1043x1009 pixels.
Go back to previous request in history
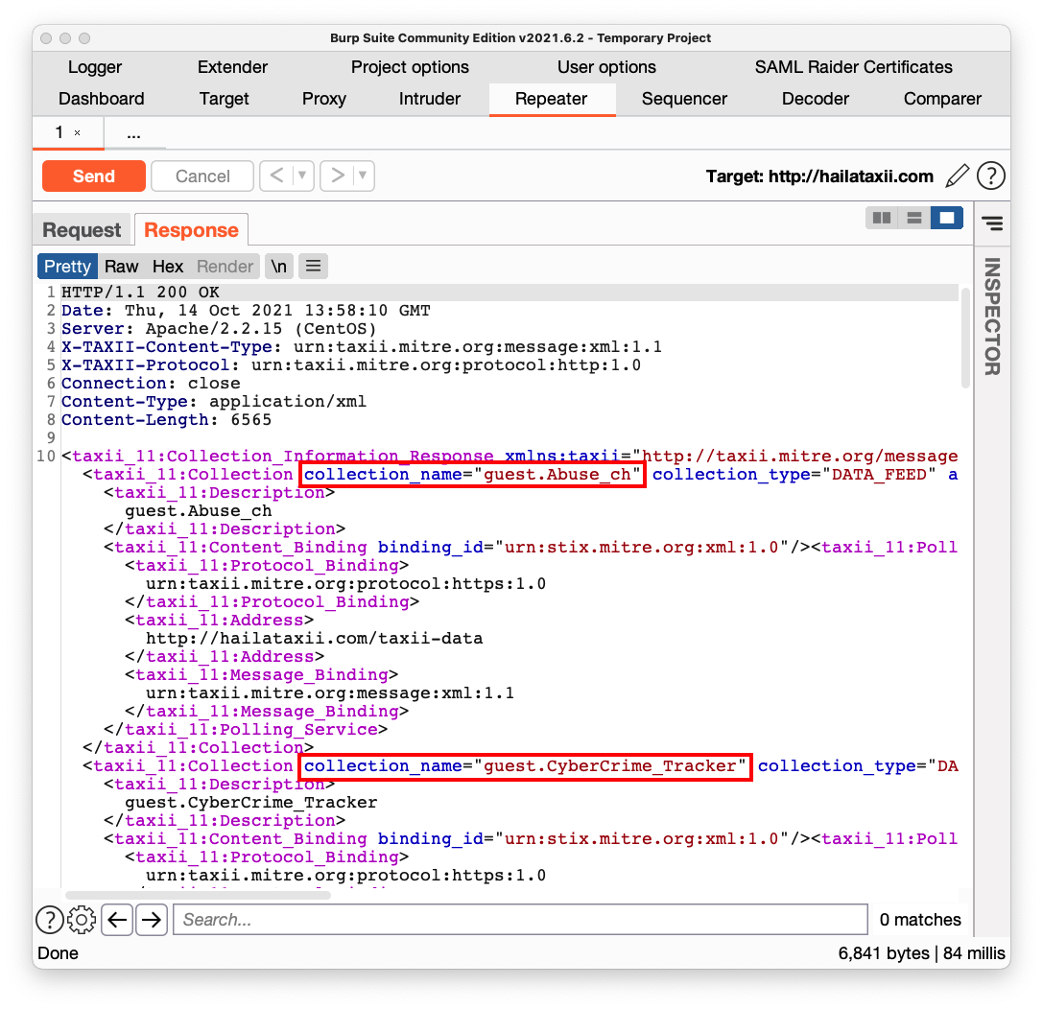(x=276, y=176)
